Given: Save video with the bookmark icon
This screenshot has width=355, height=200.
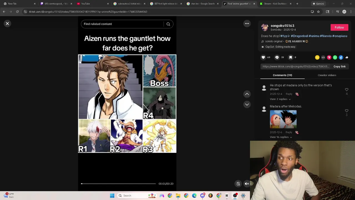Looking at the screenshot, I should (x=290, y=57).
